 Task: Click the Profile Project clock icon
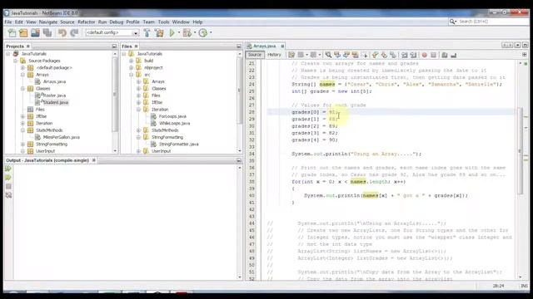click(x=203, y=33)
